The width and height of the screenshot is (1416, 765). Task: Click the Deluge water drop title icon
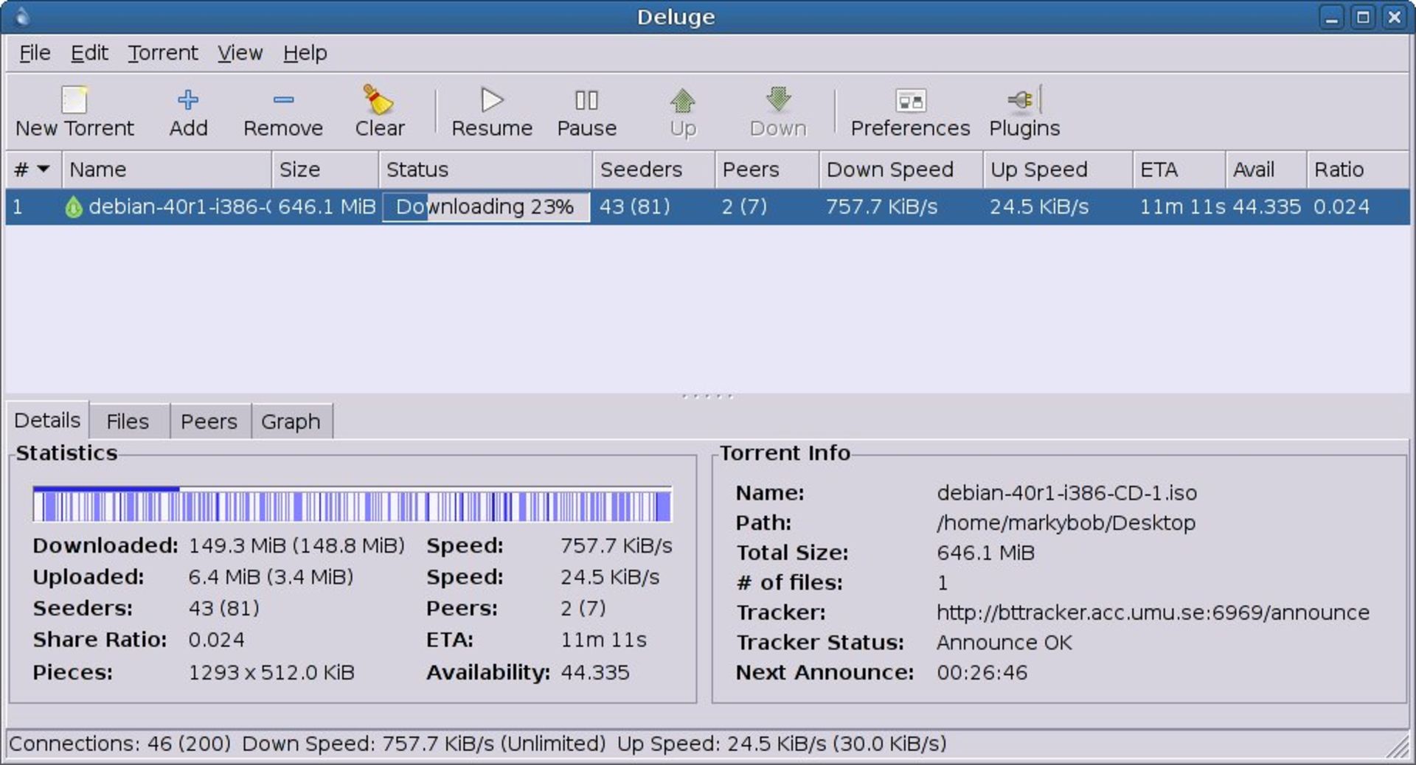tap(22, 16)
